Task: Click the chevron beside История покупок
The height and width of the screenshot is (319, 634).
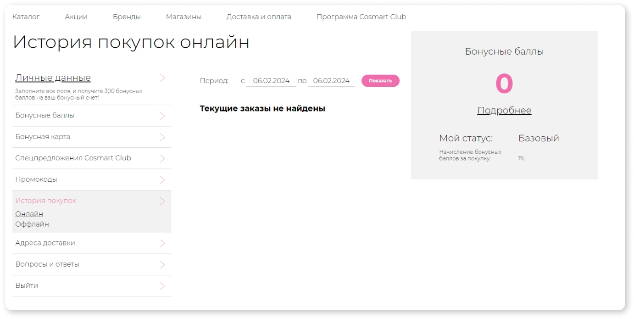Action: click(162, 201)
